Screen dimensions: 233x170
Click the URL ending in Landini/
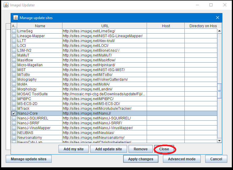point(88,89)
